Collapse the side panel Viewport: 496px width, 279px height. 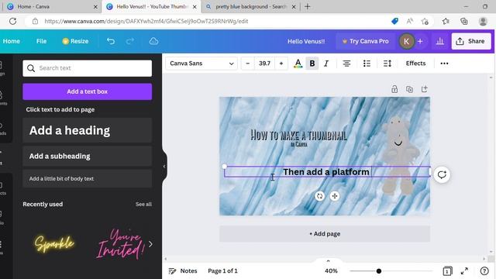coord(164,167)
